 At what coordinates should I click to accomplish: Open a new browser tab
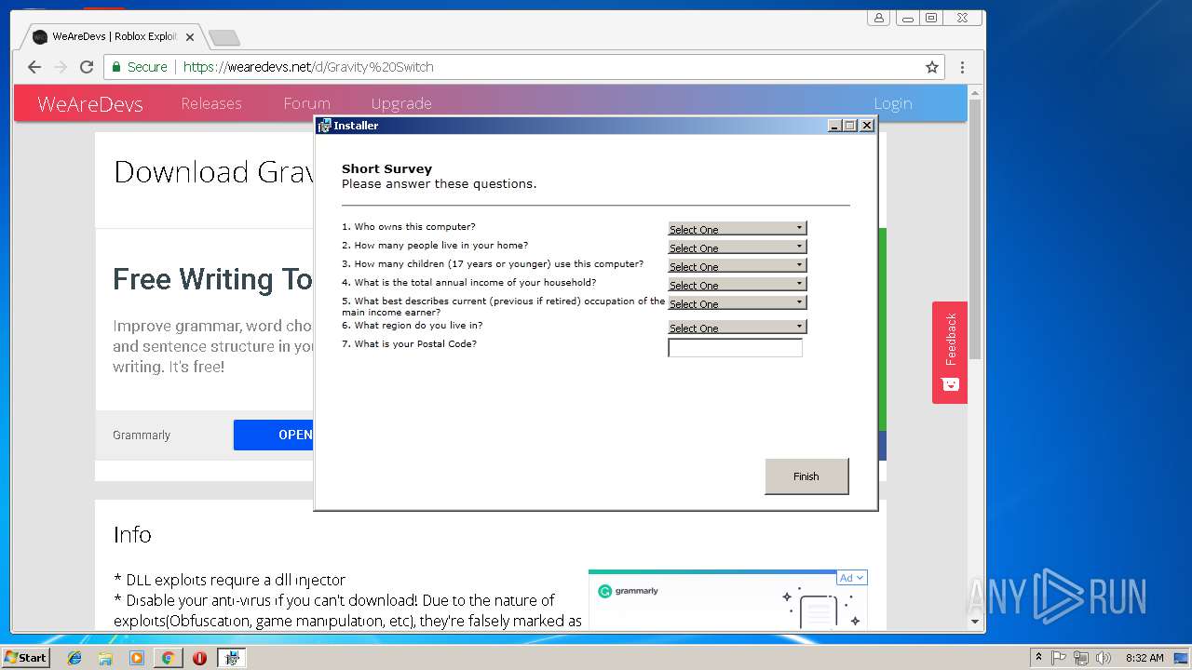(223, 37)
